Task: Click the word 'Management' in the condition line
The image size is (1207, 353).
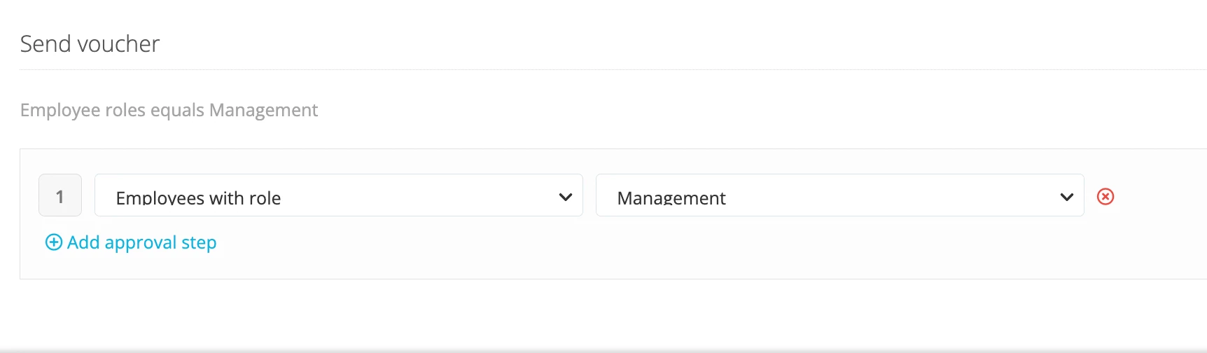Action: (263, 110)
